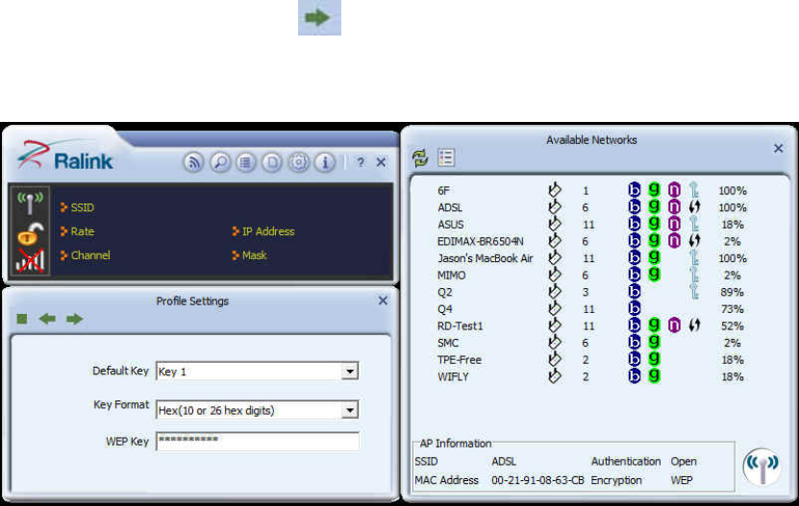Click the connect antenna button beside AP Information
The image size is (799, 506).
(762, 467)
